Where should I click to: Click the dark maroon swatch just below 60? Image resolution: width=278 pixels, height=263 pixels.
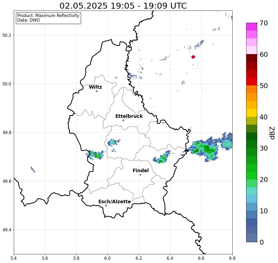pyautogui.click(x=252, y=58)
